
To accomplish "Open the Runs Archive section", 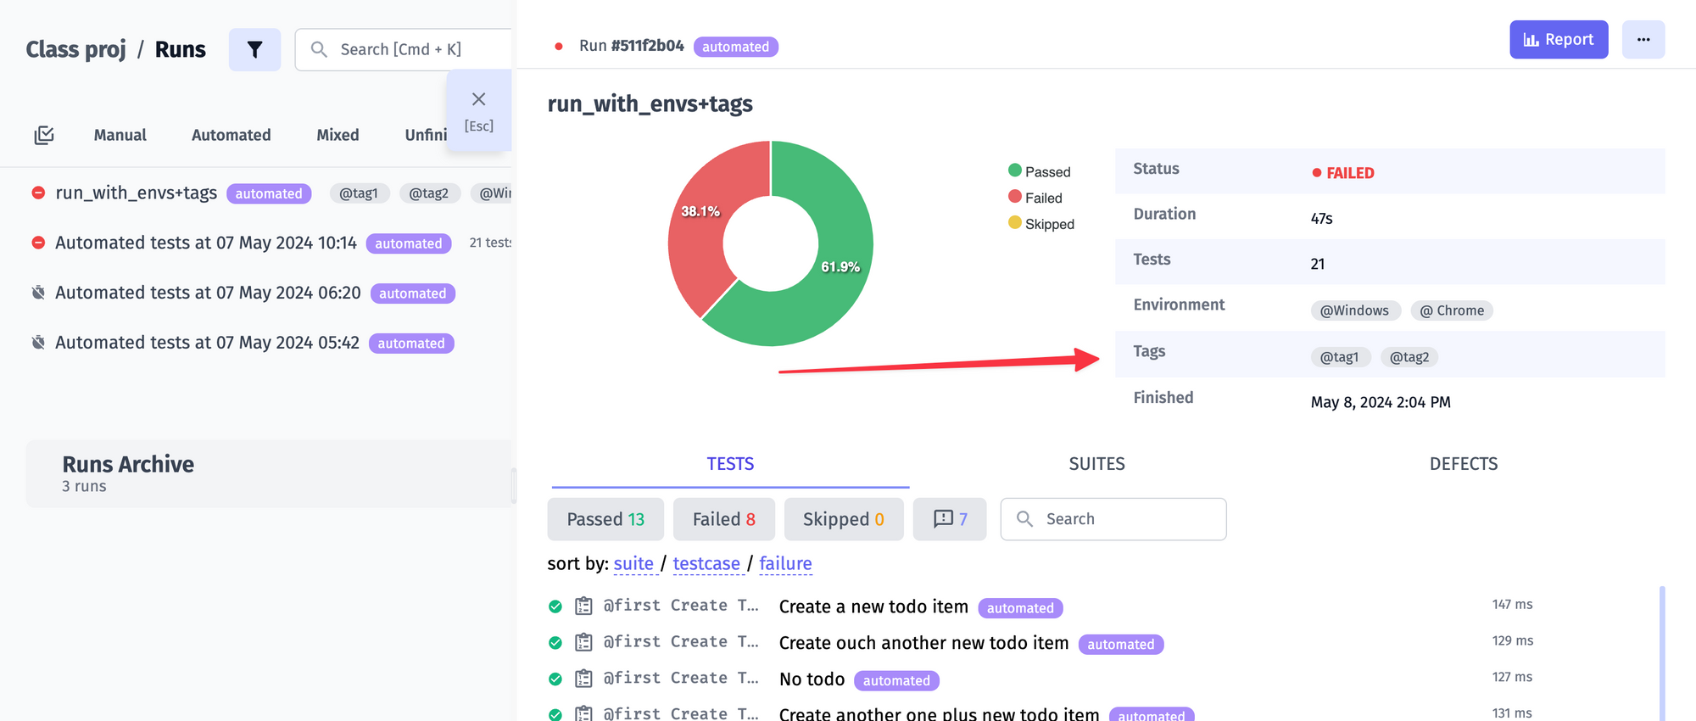I will [x=270, y=473].
